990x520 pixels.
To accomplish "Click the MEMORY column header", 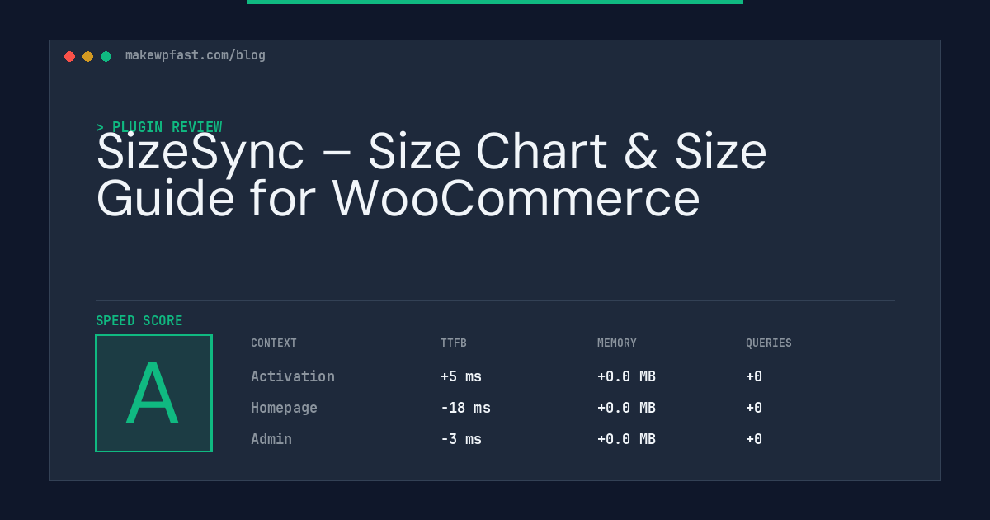I will (x=617, y=343).
